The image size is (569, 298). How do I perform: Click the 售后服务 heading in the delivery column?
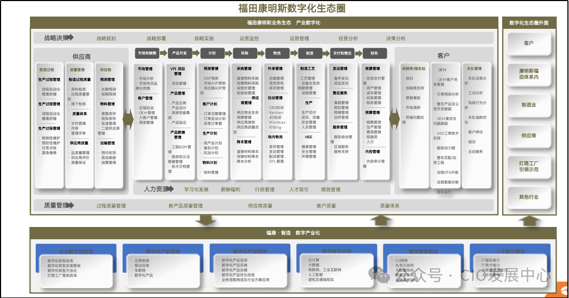(340, 93)
